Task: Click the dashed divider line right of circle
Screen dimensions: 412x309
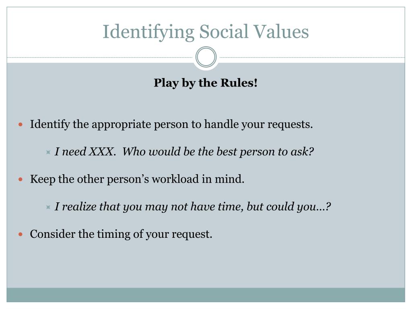Action: click(312, 57)
